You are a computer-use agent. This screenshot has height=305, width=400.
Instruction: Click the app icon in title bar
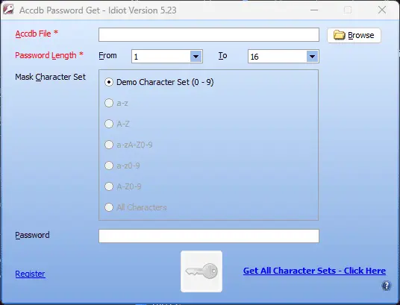[8, 10]
